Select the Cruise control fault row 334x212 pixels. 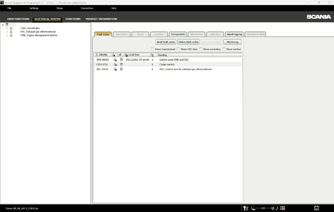click(x=167, y=64)
